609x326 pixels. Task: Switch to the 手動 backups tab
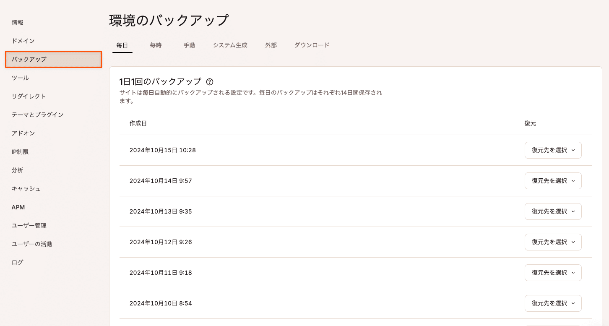tap(189, 45)
